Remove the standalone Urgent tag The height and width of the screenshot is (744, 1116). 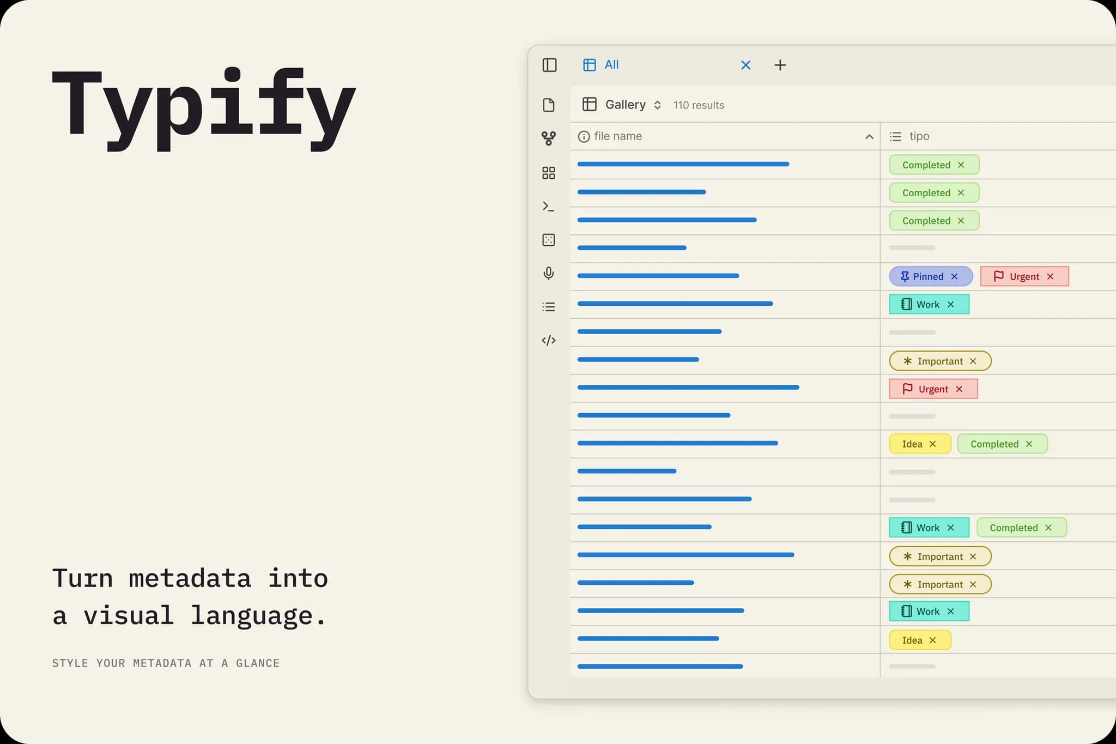[x=960, y=389]
